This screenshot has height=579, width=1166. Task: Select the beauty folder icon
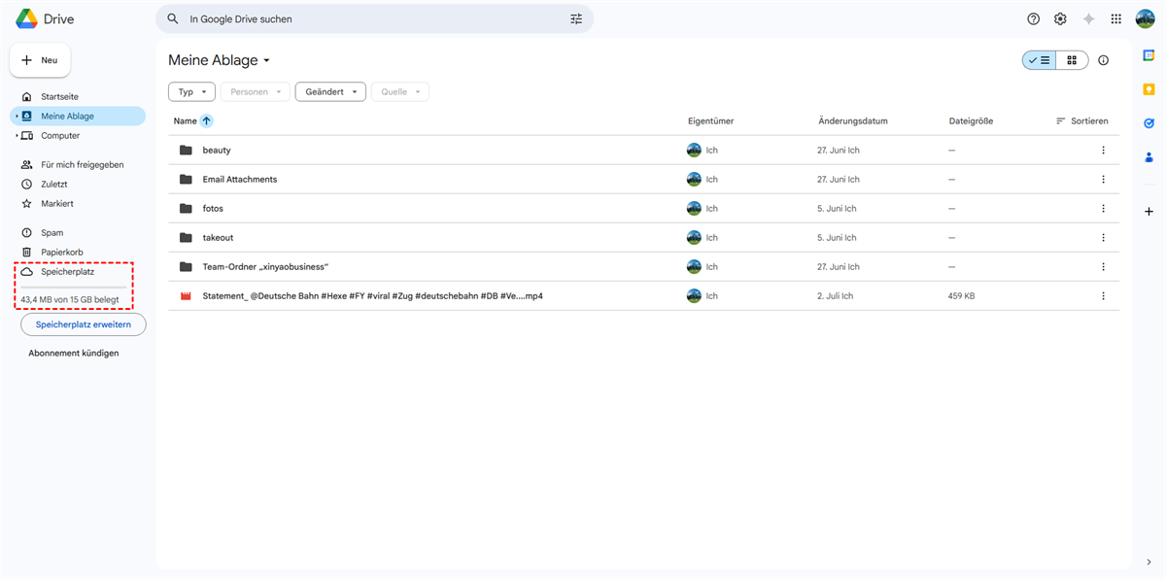point(186,151)
